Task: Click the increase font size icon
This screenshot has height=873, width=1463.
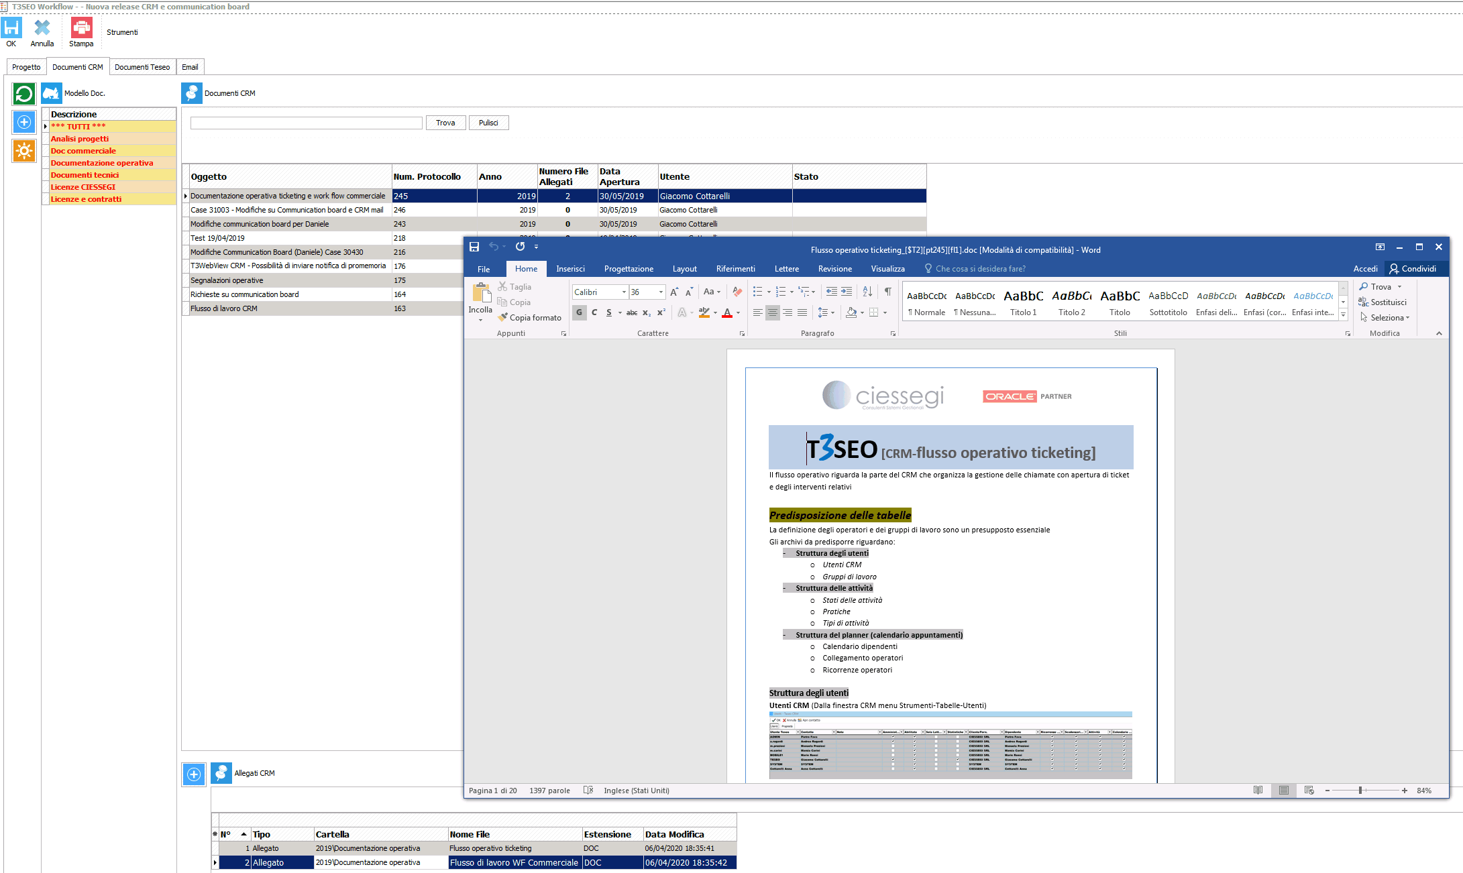Action: 674,292
